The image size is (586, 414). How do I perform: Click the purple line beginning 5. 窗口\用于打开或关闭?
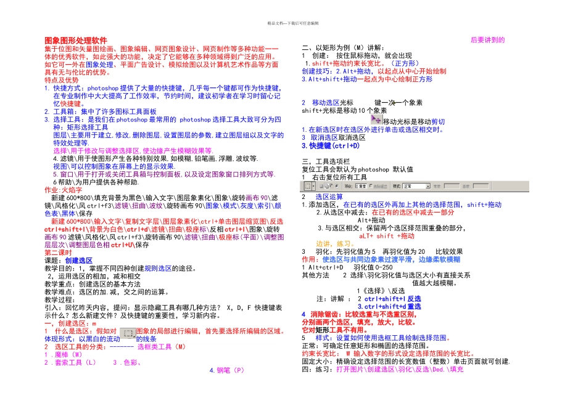tap(165, 174)
